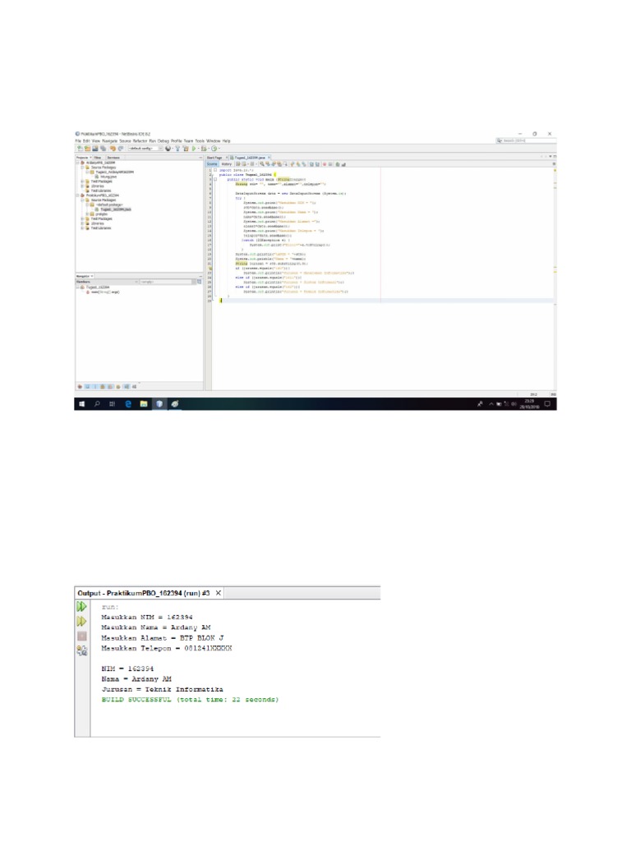Switch editor to Source view
Image resolution: width=631 pixels, height=841 pixels.
[x=212, y=164]
